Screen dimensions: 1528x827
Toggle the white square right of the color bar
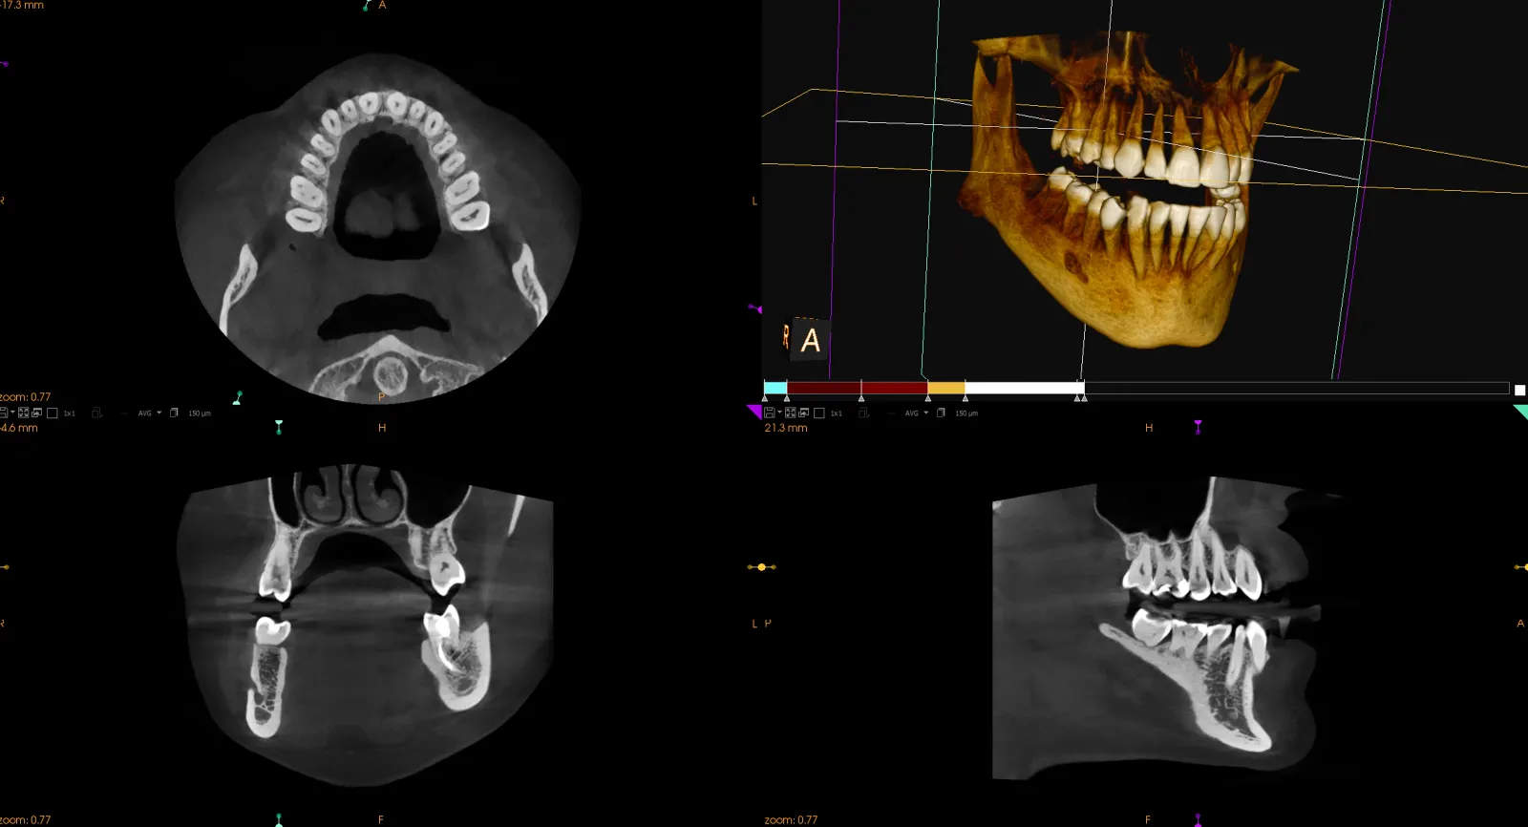1519,390
